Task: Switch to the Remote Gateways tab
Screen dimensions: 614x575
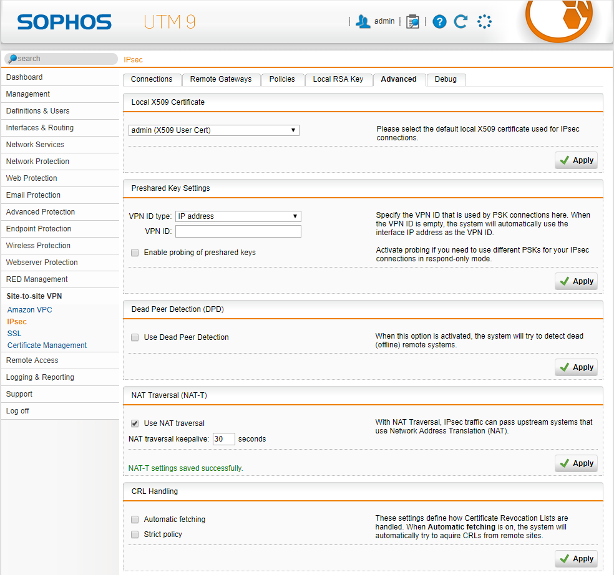Action: (221, 79)
